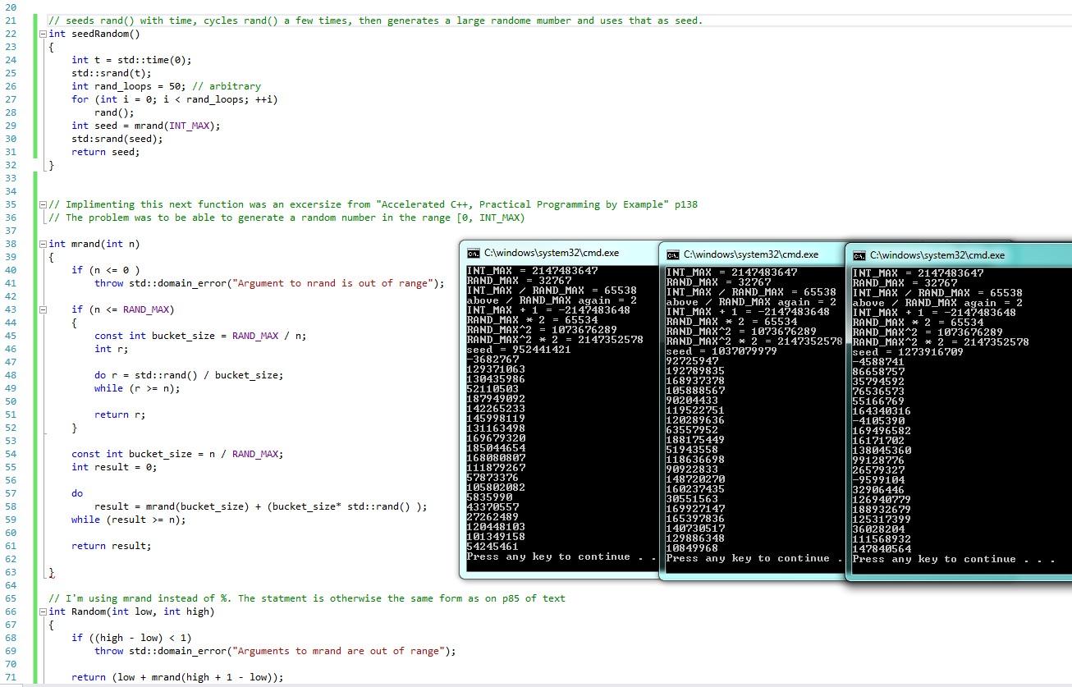This screenshot has width=1072, height=687.
Task: Click 'seed = 1273916709' in the rightmost console
Action: click(x=908, y=352)
